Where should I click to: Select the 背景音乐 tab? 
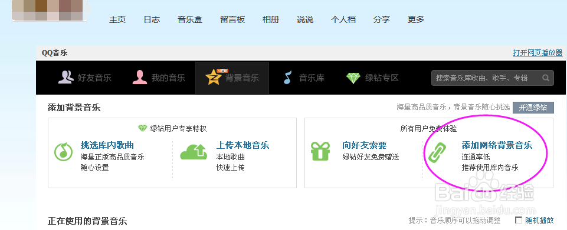[x=232, y=78]
